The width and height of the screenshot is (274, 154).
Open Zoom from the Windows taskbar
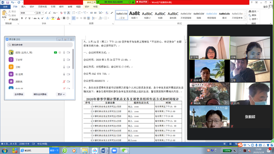click(114, 150)
